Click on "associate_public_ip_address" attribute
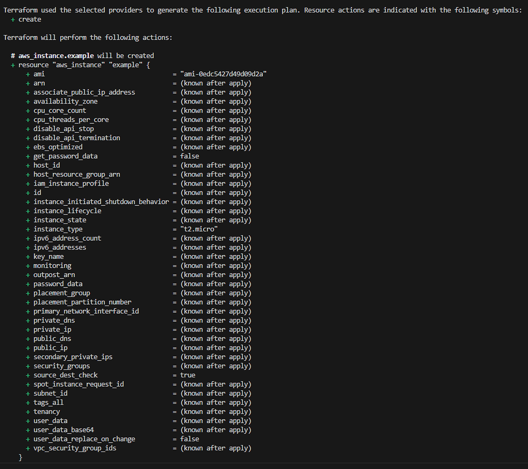Viewport: 528px width, 469px height. pyautogui.click(x=84, y=92)
